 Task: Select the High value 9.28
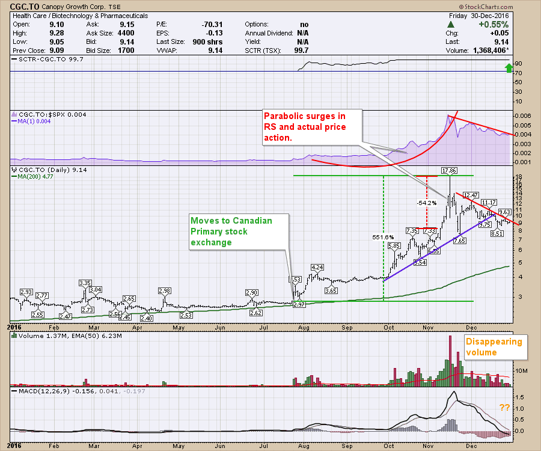pos(57,33)
